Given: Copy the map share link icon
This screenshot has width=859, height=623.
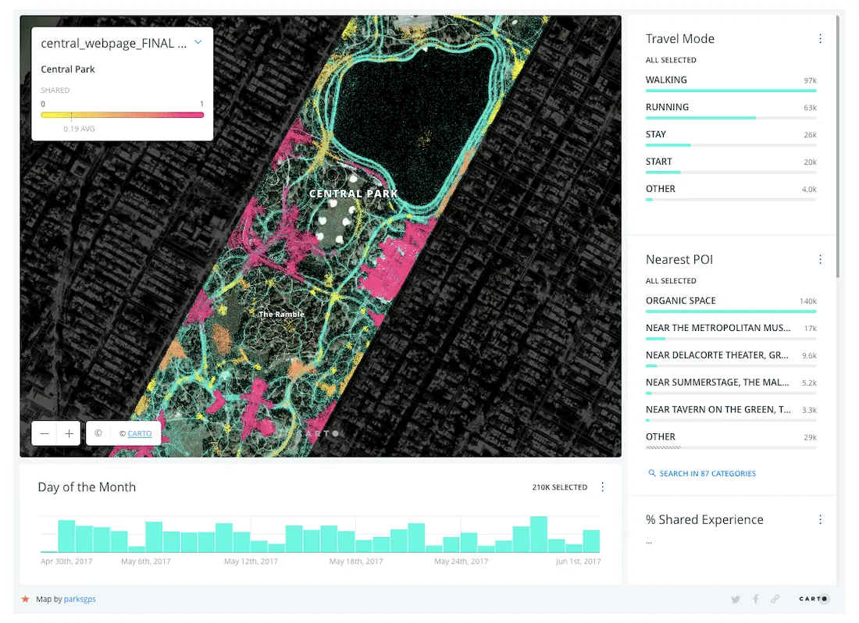Looking at the screenshot, I should coord(775,599).
